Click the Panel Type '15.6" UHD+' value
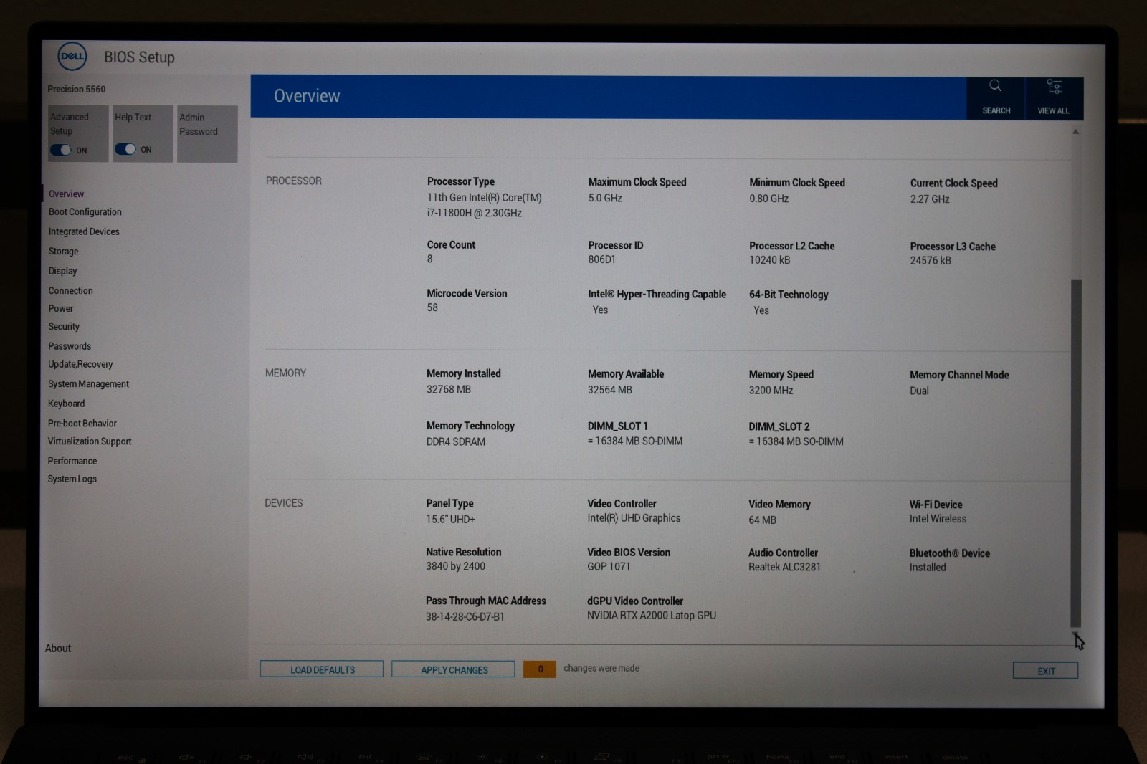The image size is (1147, 764). pyautogui.click(x=450, y=519)
